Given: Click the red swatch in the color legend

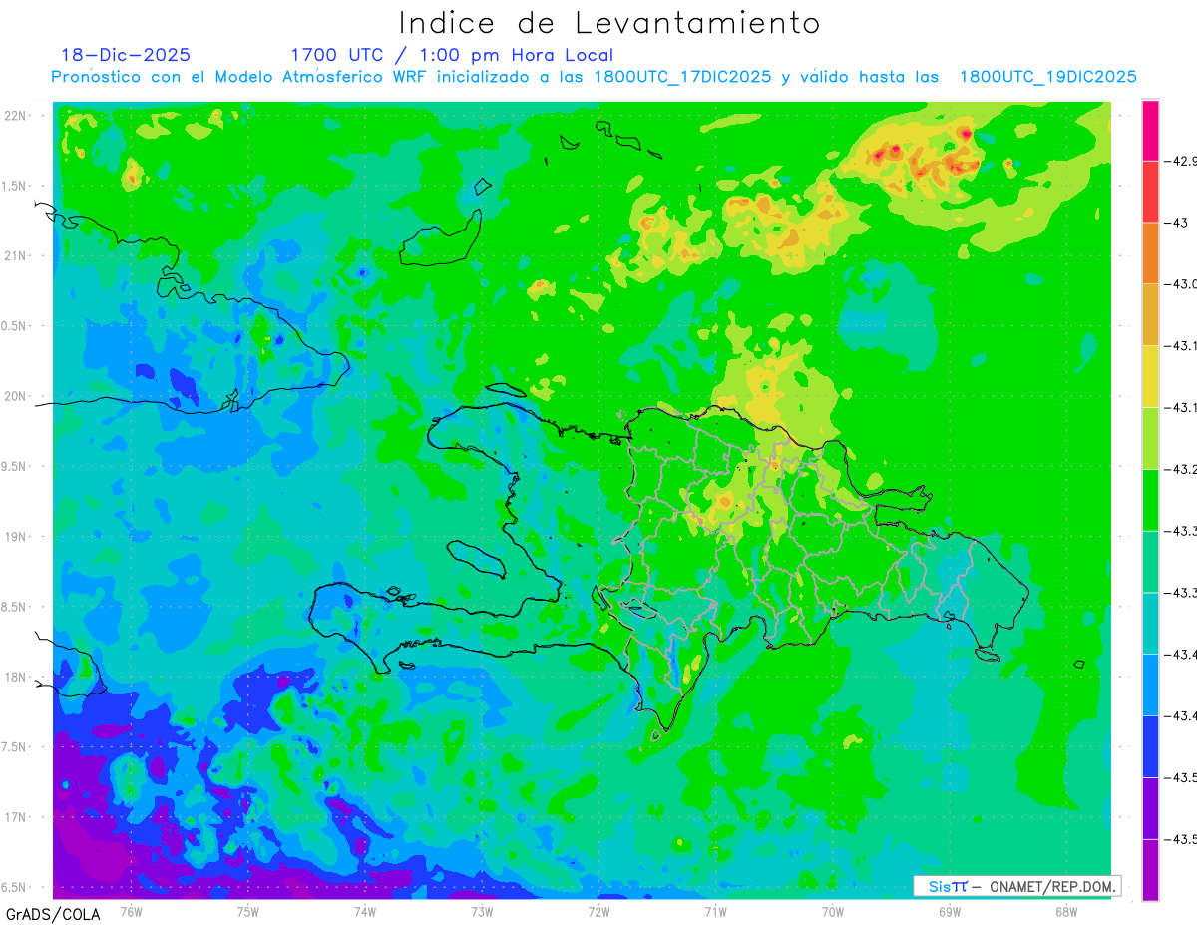Looking at the screenshot, I should coord(1150,192).
